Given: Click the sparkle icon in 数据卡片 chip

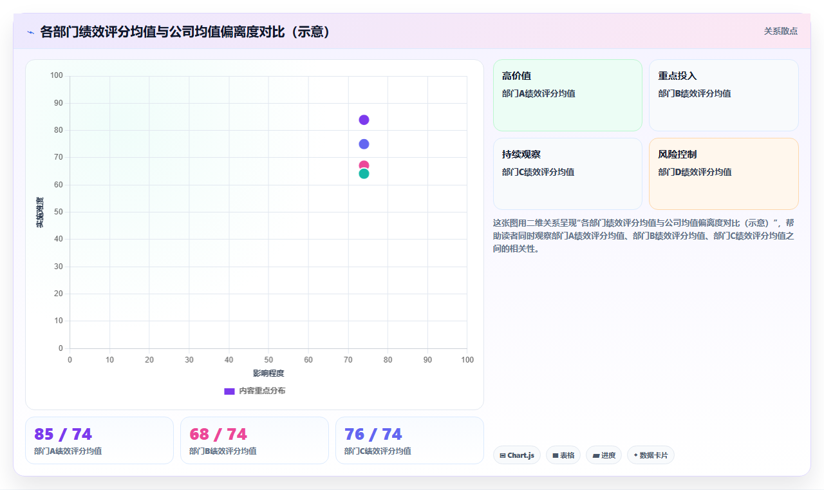Looking at the screenshot, I should click(x=635, y=455).
